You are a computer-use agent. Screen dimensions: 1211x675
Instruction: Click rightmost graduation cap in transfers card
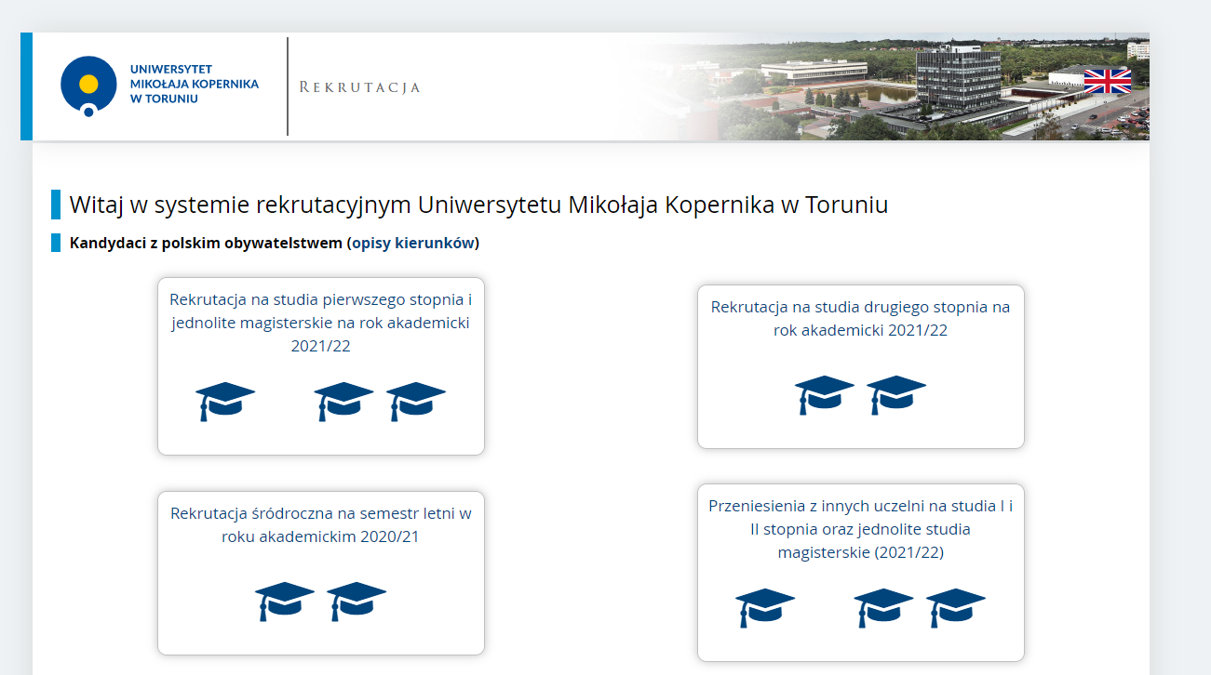[x=956, y=608]
